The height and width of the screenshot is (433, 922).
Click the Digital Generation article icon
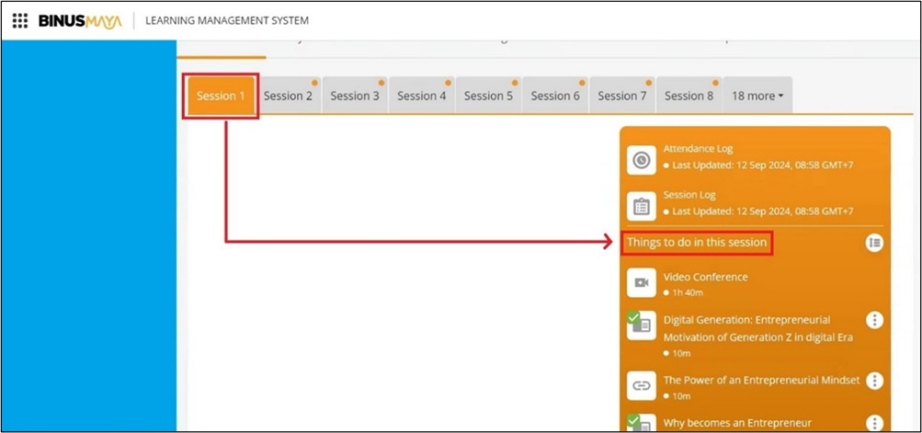pyautogui.click(x=641, y=325)
